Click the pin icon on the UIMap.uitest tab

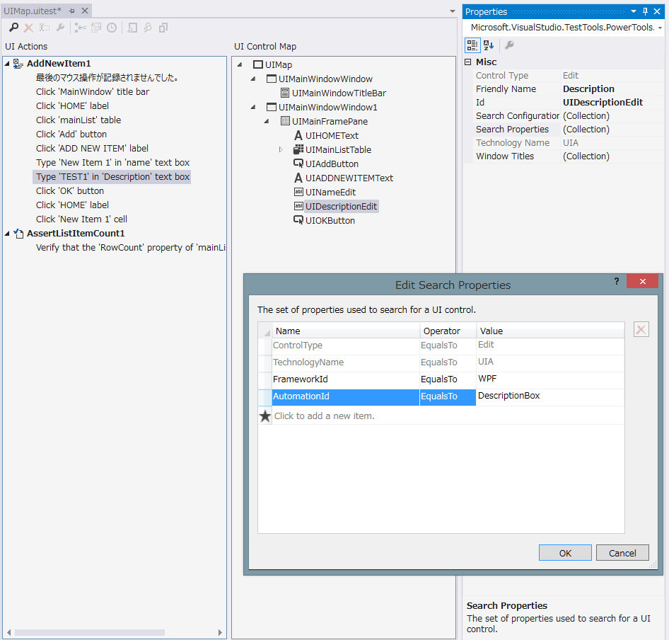[71, 11]
